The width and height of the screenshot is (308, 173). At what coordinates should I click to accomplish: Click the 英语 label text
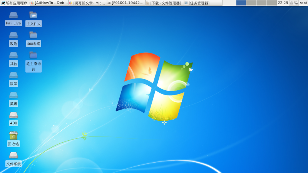(13, 104)
